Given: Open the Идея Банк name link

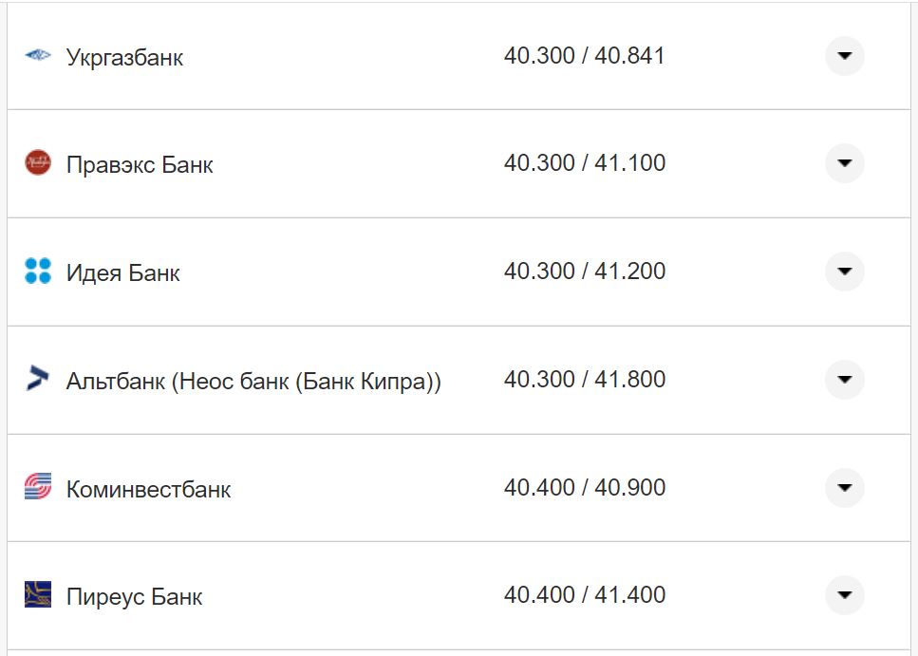Looking at the screenshot, I should tap(122, 273).
